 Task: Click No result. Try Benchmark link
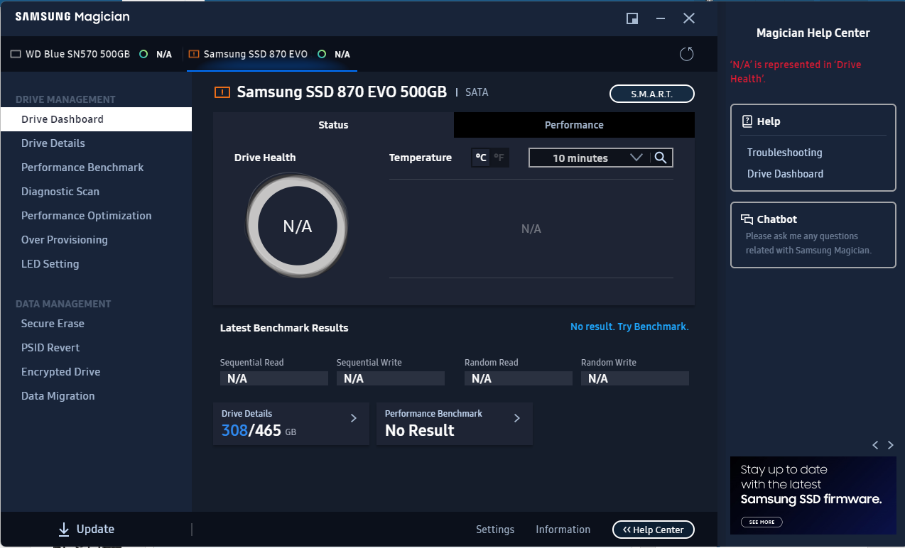pos(629,327)
